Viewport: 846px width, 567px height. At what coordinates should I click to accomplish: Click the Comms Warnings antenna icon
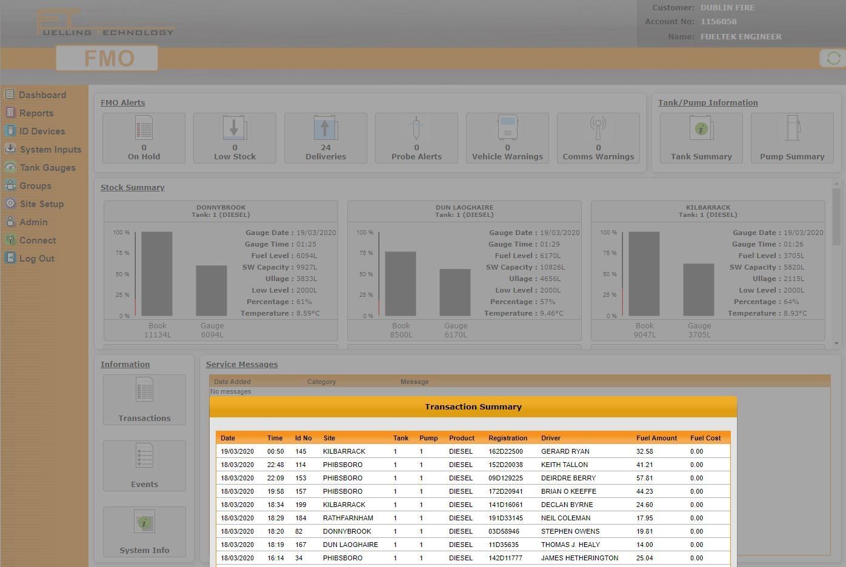pyautogui.click(x=598, y=128)
